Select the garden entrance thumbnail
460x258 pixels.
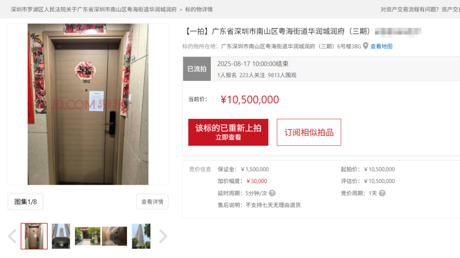click(88, 236)
